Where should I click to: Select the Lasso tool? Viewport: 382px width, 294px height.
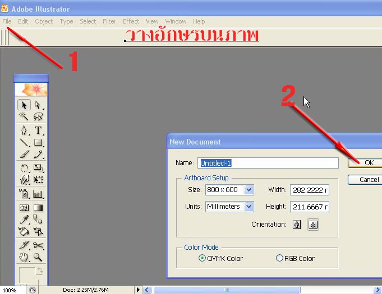pos(38,116)
